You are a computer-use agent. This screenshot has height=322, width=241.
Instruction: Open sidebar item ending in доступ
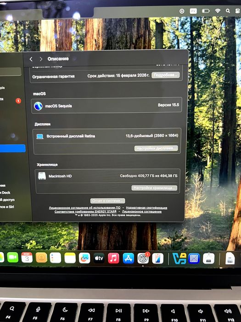[x=7, y=200]
